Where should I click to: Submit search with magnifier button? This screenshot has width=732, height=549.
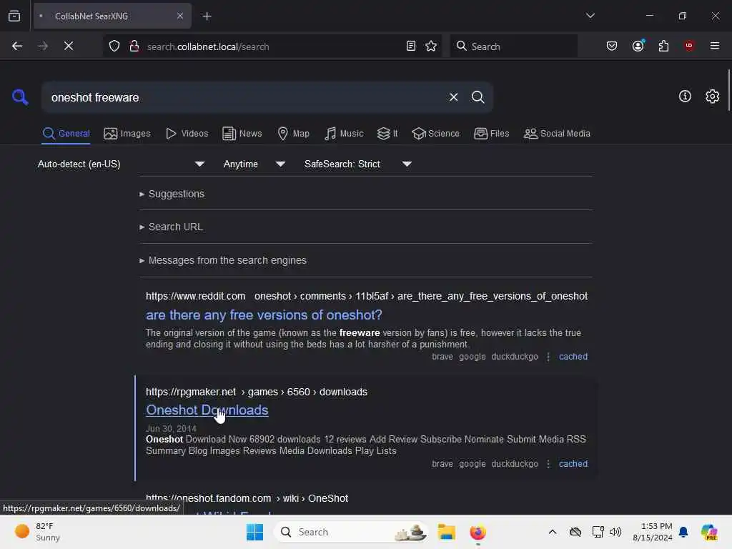478,97
